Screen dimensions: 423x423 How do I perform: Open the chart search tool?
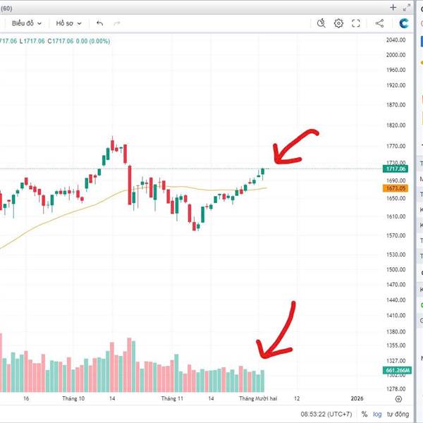(x=321, y=23)
